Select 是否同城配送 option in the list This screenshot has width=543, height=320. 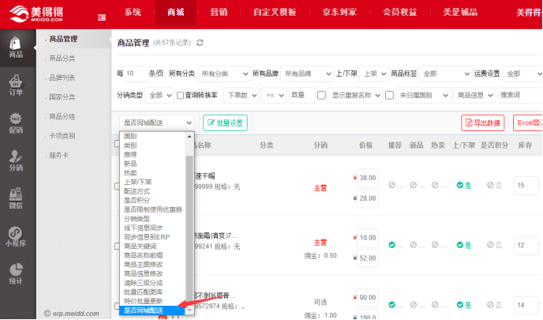tap(152, 311)
